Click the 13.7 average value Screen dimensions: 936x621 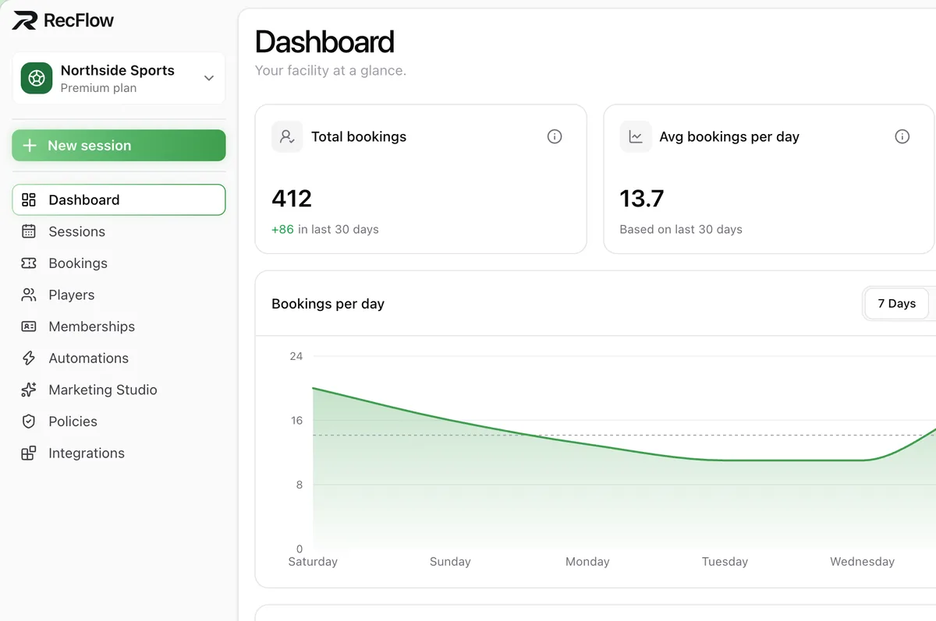tap(642, 199)
